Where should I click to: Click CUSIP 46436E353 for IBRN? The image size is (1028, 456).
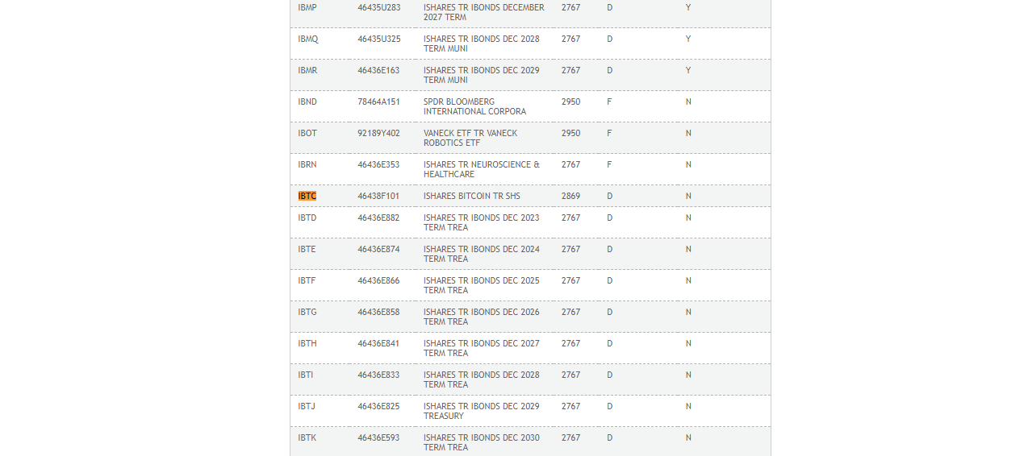coord(378,164)
